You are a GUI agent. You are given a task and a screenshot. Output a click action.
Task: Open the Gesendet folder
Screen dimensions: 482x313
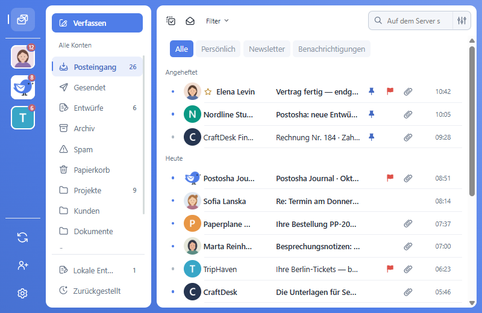(97, 87)
